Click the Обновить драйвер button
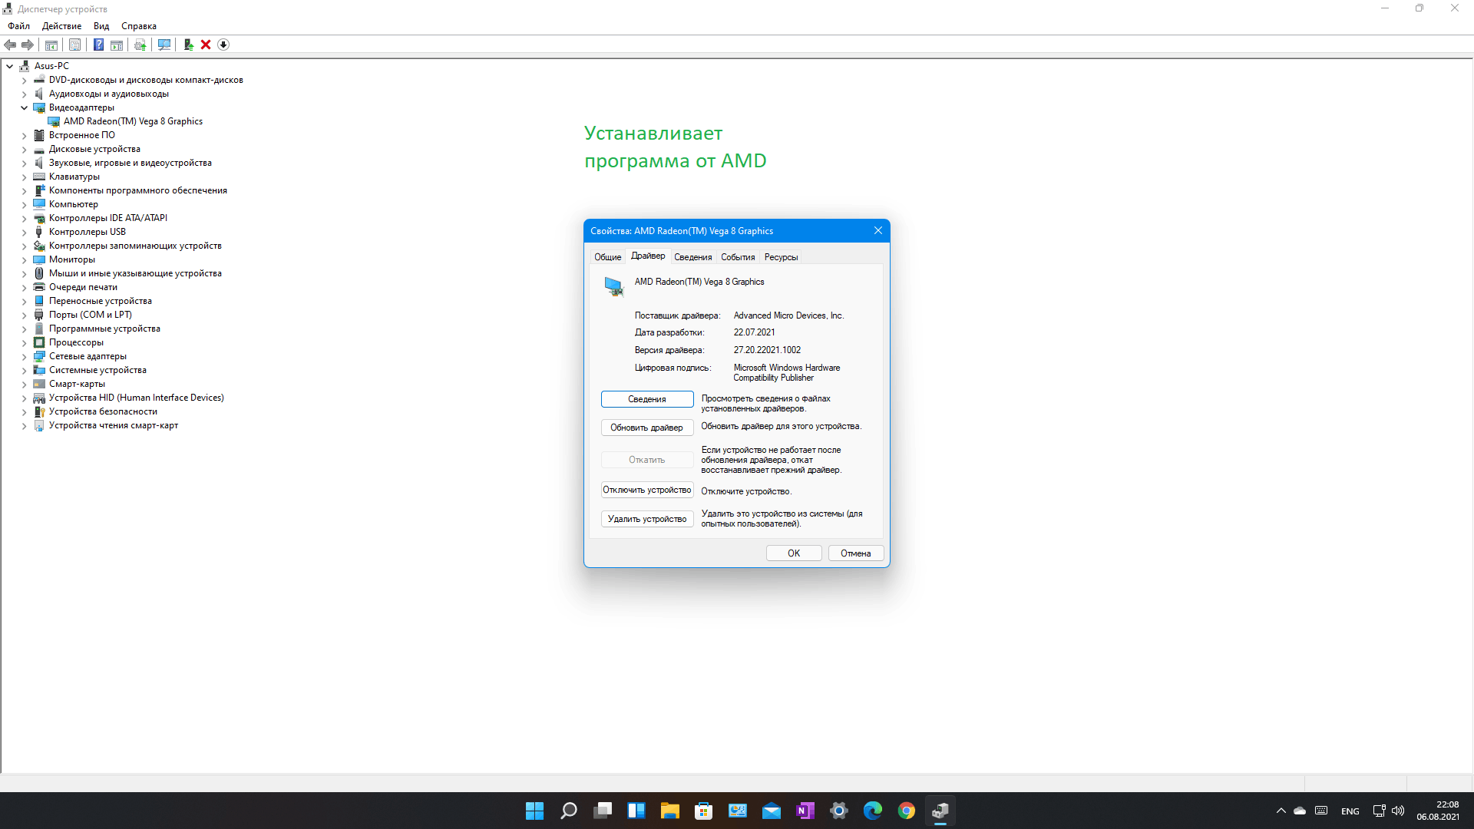The image size is (1474, 829). pyautogui.click(x=647, y=428)
